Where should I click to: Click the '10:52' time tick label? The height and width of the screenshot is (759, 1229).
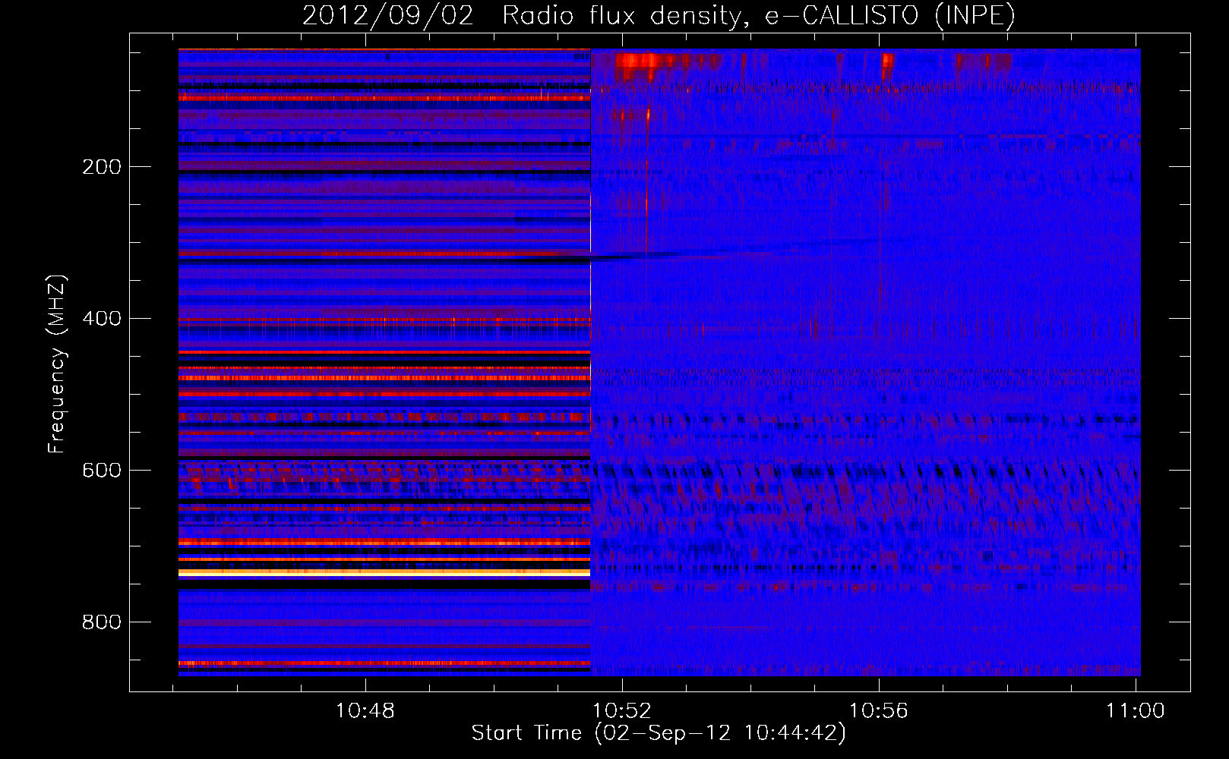click(x=622, y=711)
